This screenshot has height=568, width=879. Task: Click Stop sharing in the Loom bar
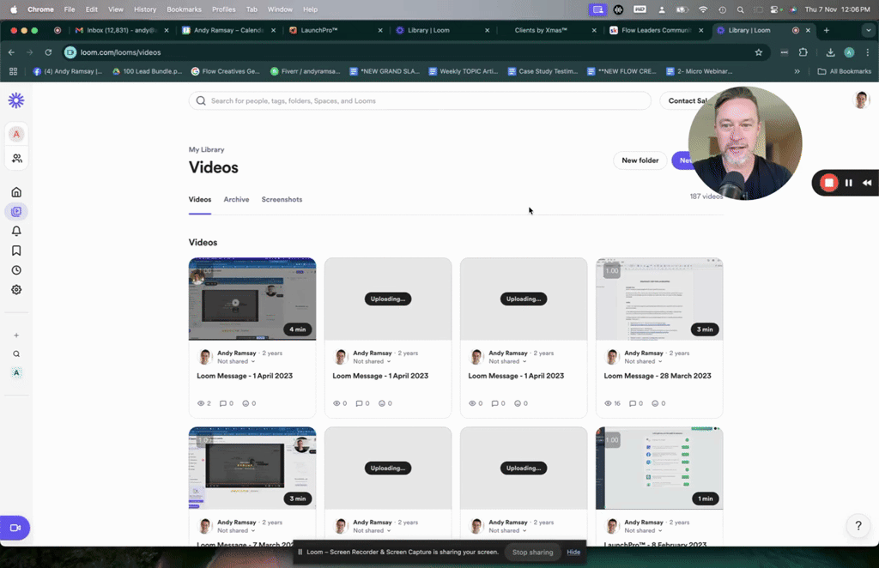tap(532, 553)
